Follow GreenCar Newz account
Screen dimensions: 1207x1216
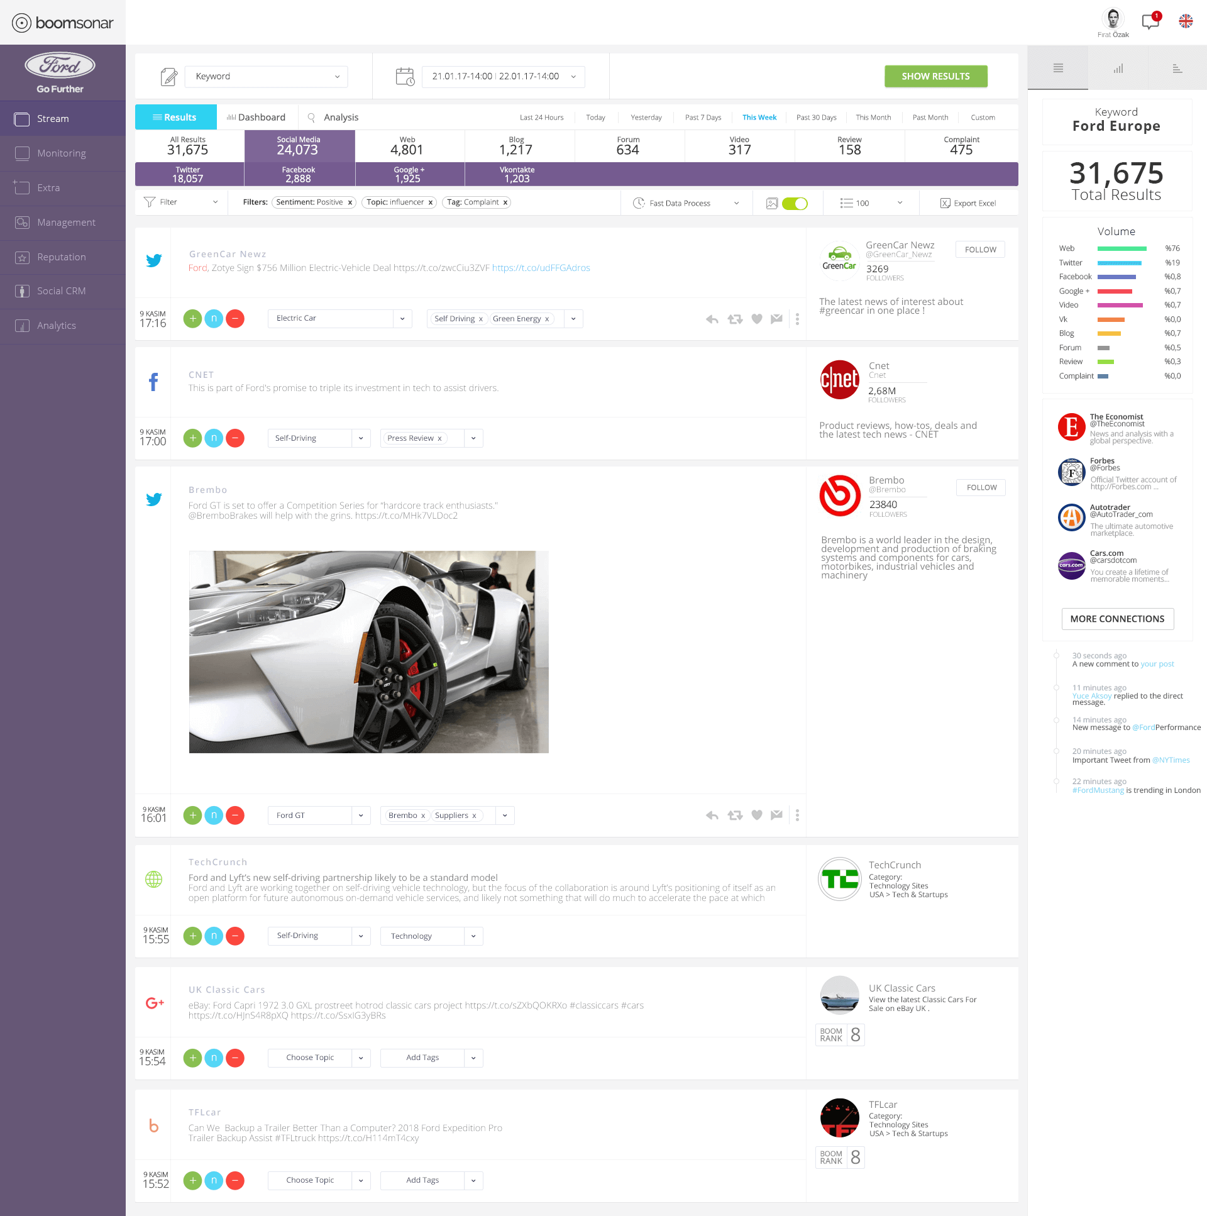pos(981,250)
